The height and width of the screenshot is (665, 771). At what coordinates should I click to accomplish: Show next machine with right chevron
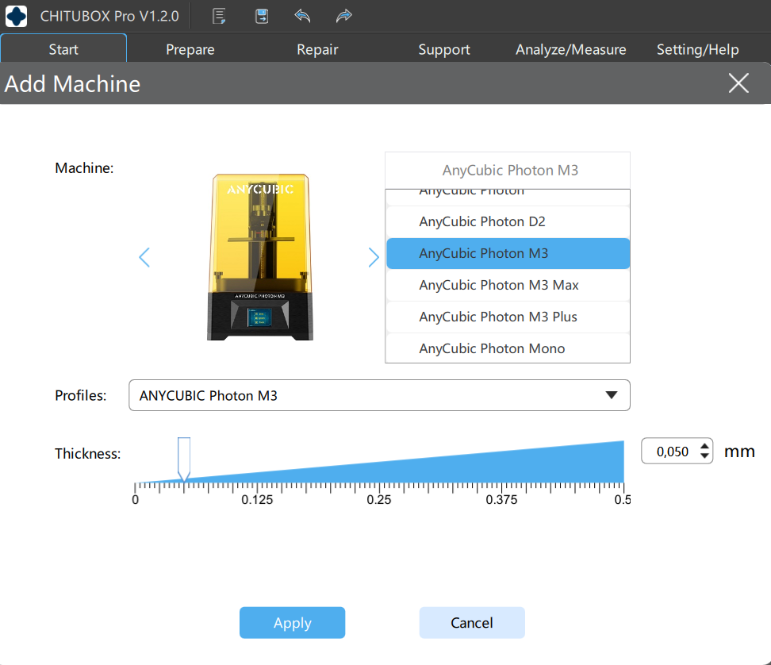click(x=374, y=257)
